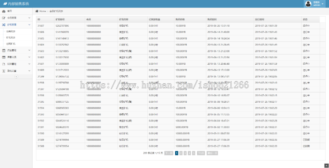
Task: Click the admin user avatar
Action: point(308,4)
